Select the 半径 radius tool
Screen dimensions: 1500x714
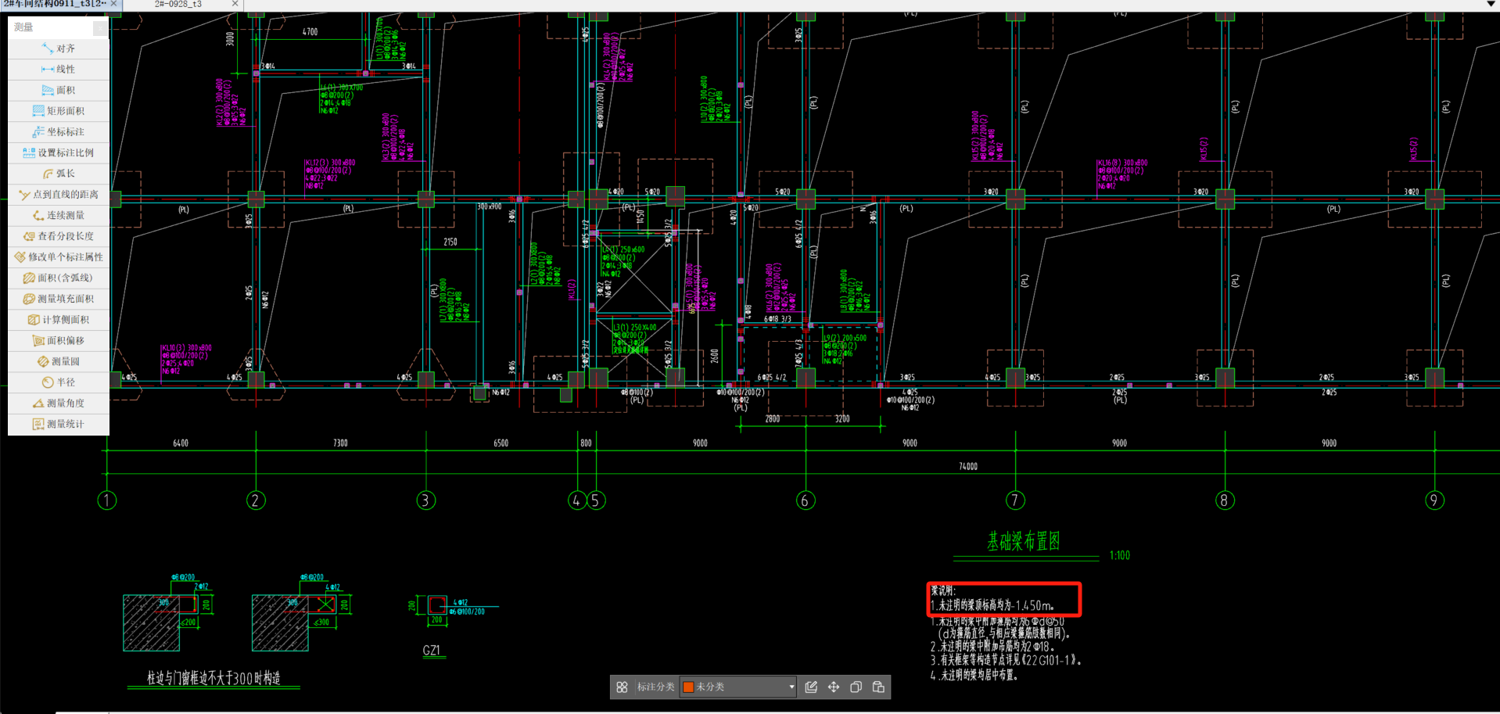point(59,382)
